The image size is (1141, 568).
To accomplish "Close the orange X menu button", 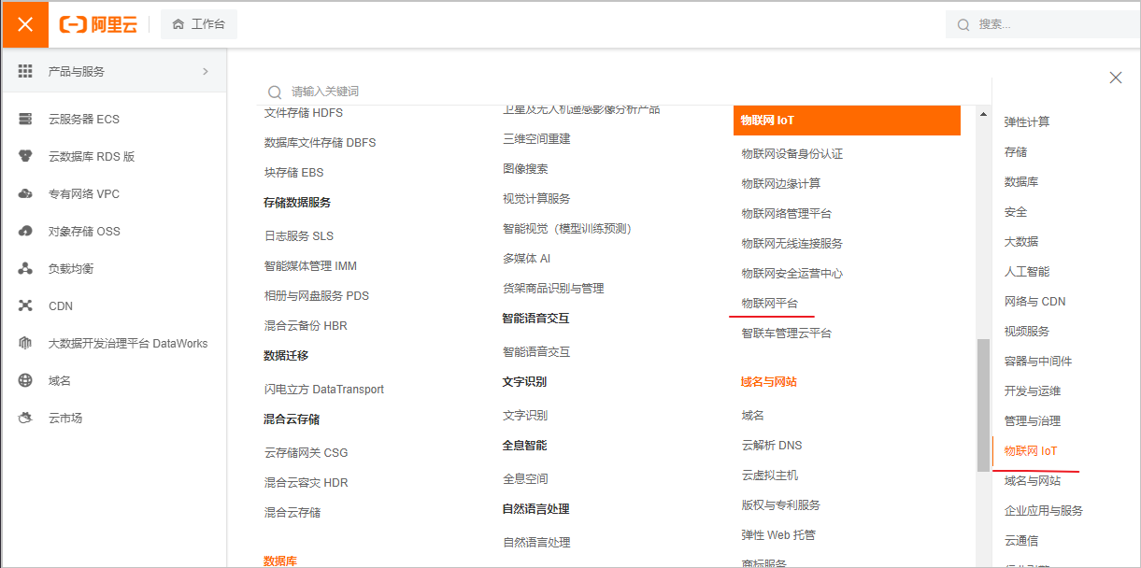I will click(x=25, y=25).
